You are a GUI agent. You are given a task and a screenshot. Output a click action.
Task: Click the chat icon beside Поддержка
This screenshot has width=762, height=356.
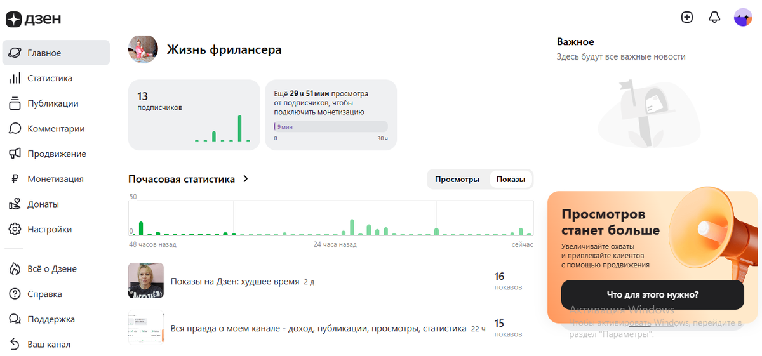click(x=15, y=319)
